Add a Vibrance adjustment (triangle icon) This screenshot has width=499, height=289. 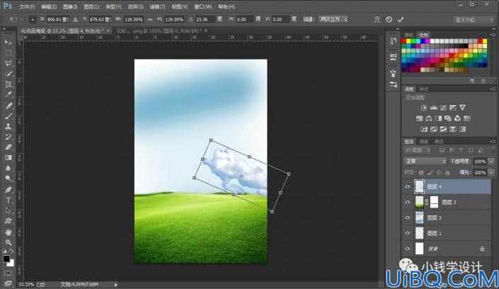pyautogui.click(x=462, y=108)
